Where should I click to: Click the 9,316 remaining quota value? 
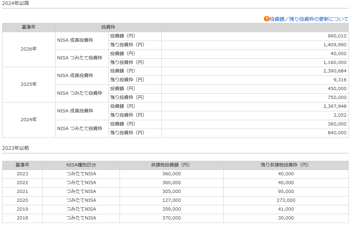pyautogui.click(x=340, y=80)
